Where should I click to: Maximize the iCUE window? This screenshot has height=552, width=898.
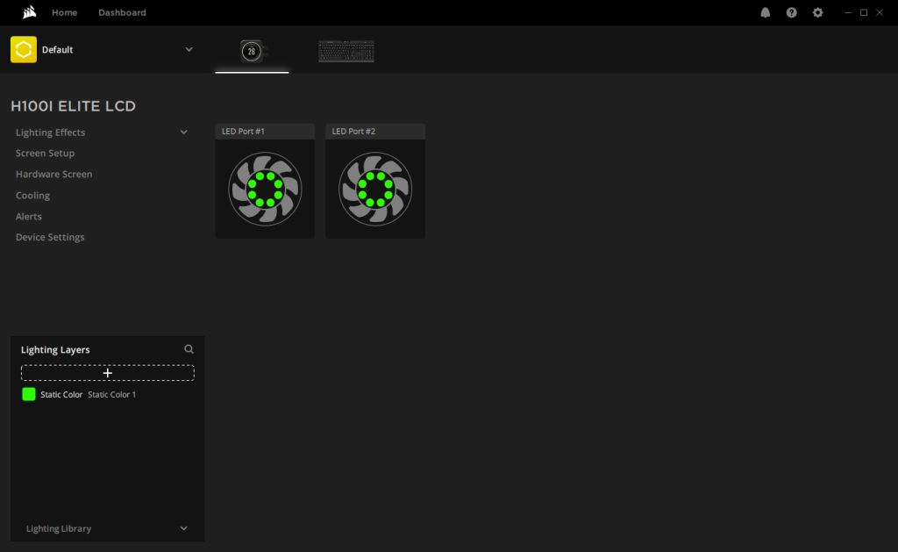coord(864,12)
